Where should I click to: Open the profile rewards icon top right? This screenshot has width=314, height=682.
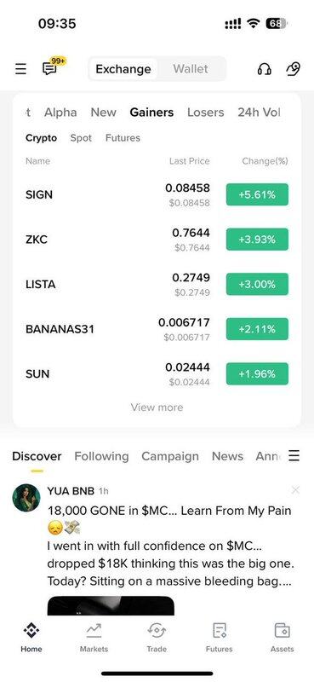(294, 69)
